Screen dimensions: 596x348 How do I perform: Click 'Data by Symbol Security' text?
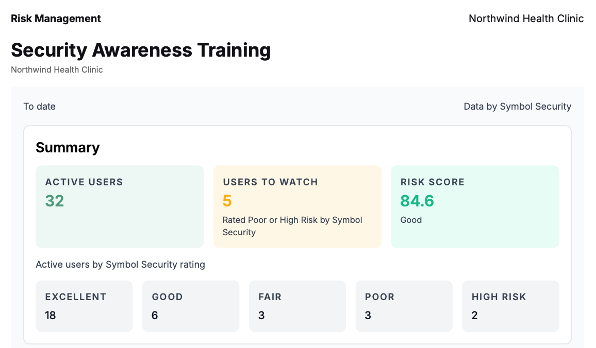click(x=517, y=106)
